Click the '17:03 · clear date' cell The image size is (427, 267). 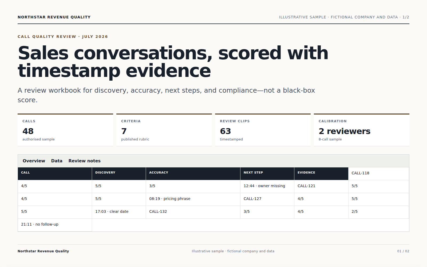(119, 212)
